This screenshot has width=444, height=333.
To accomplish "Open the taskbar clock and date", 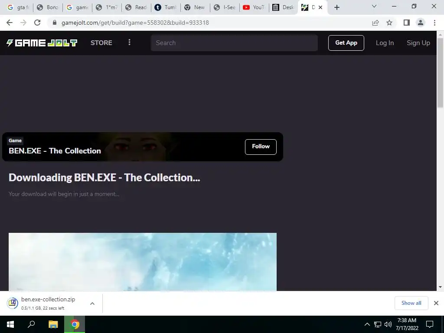I will [x=407, y=324].
